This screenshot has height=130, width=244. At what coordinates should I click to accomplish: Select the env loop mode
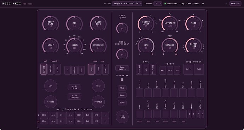[x=91, y=69]
